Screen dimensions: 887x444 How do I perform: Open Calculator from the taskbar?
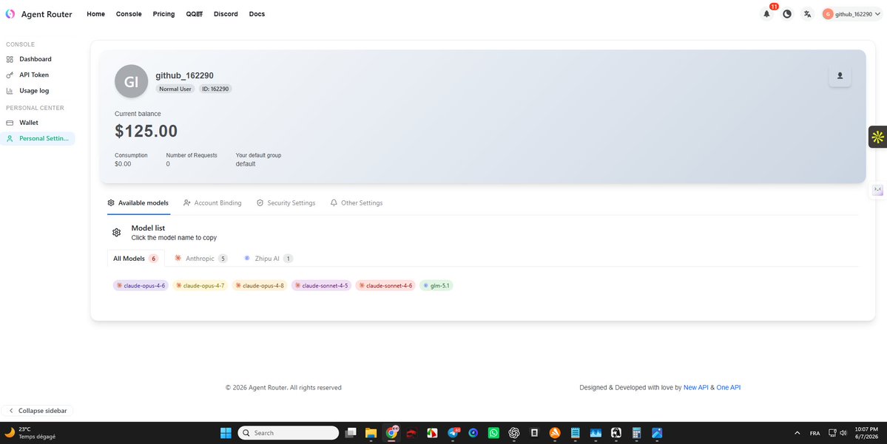coord(636,433)
